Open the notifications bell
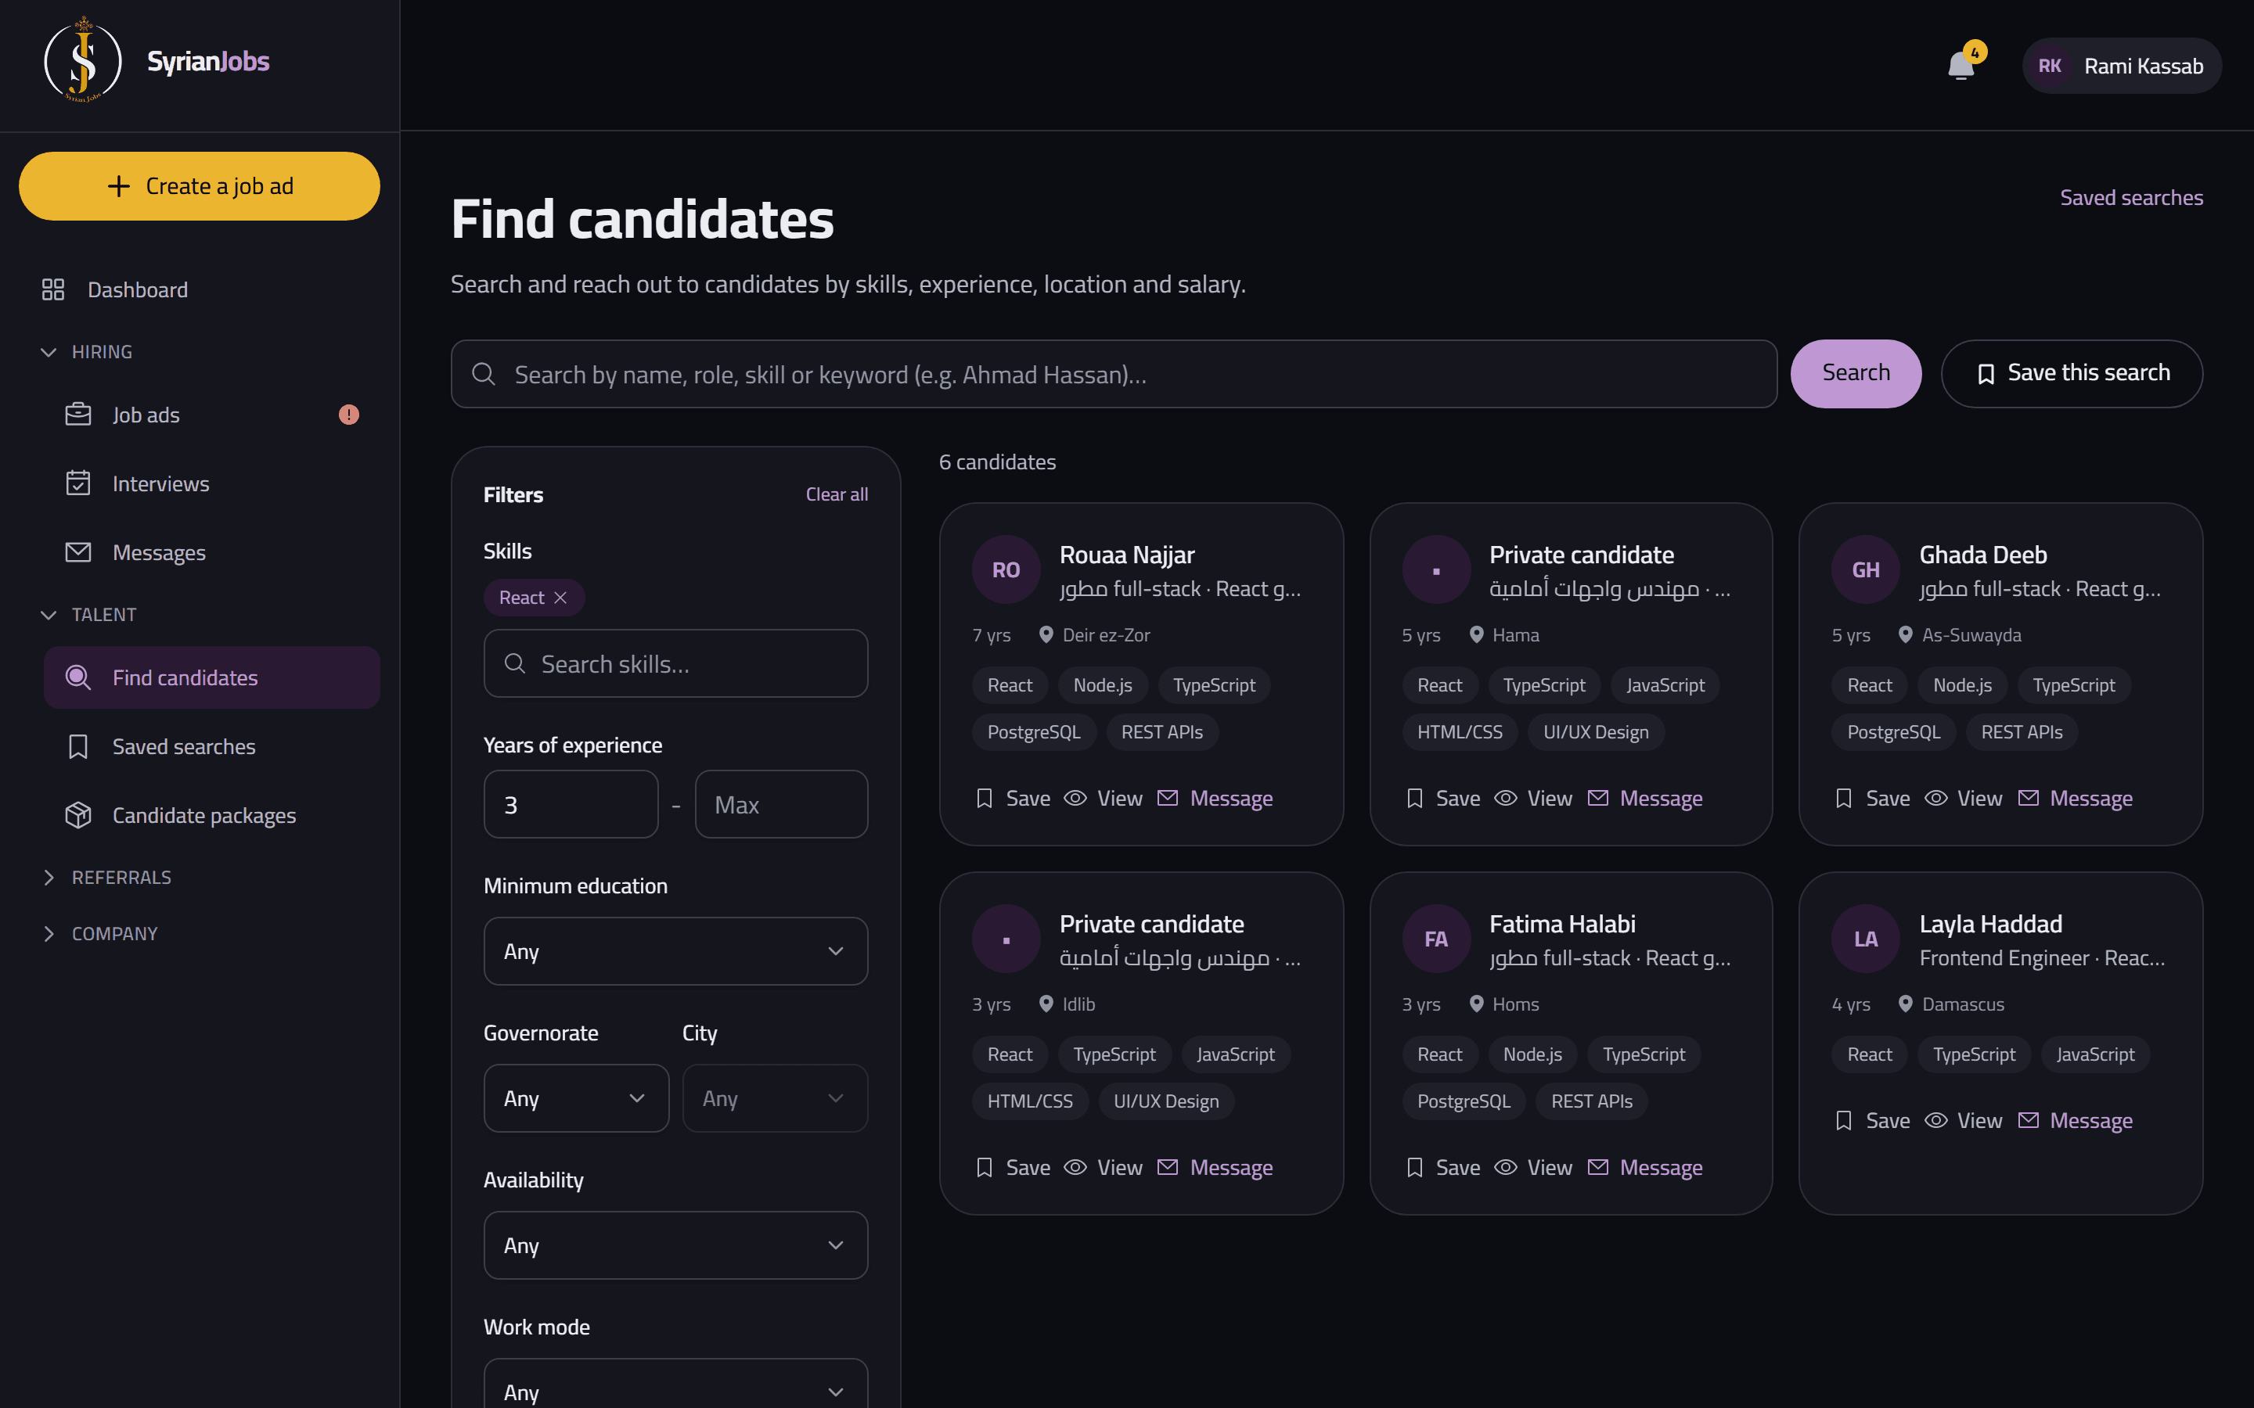The height and width of the screenshot is (1408, 2254). (x=1961, y=65)
